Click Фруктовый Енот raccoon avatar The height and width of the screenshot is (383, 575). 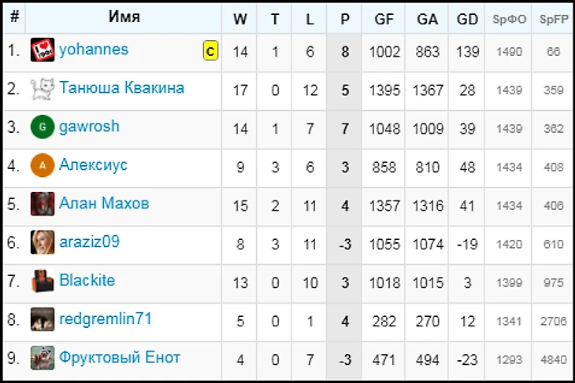point(42,358)
